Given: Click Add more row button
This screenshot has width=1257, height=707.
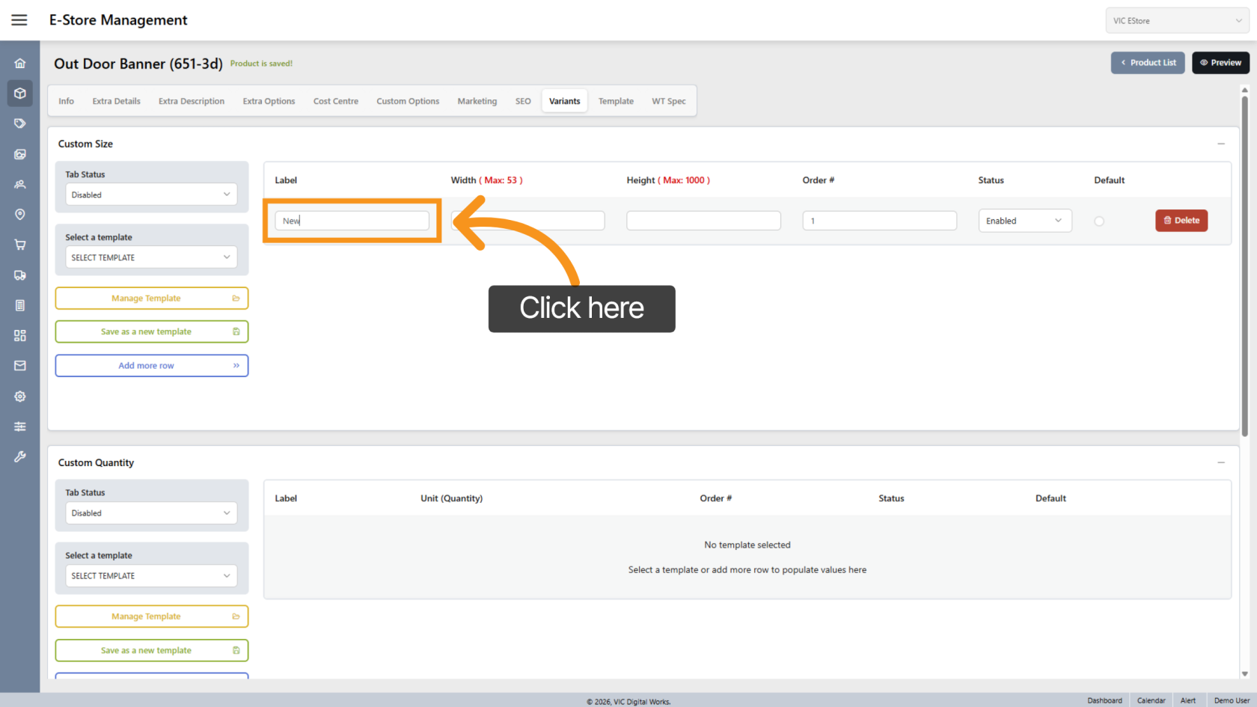Looking at the screenshot, I should [151, 366].
